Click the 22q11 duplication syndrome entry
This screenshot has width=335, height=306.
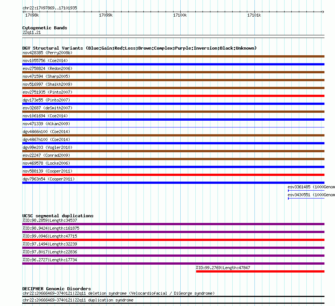click(78, 300)
